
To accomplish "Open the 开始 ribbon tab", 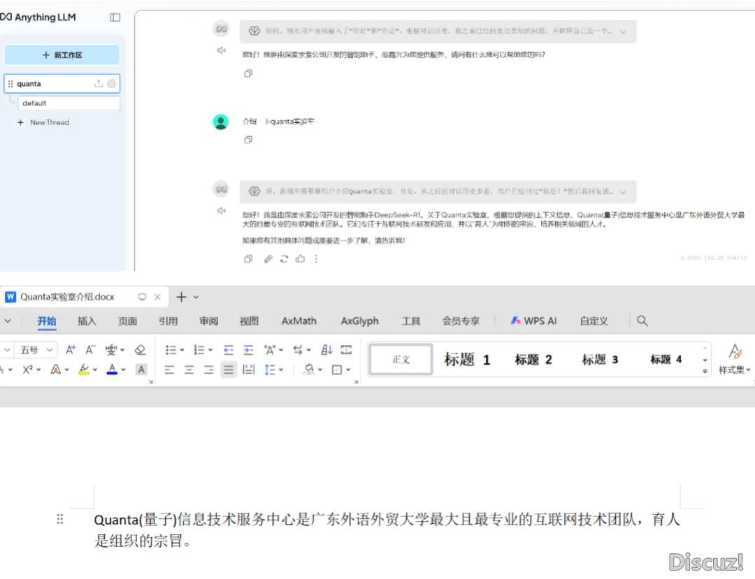I will point(47,321).
